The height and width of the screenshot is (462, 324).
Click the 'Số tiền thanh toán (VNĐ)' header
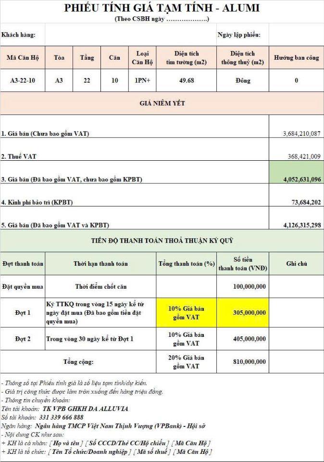tap(243, 264)
